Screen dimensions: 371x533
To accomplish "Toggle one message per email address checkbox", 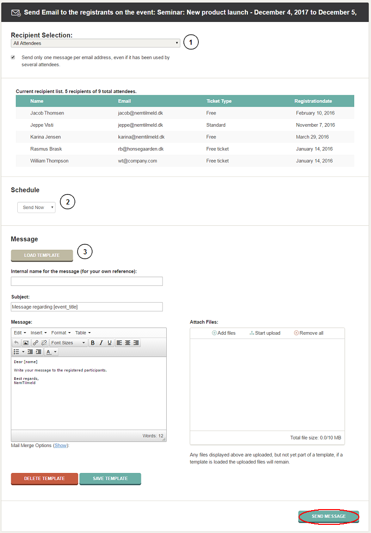I will click(13, 57).
